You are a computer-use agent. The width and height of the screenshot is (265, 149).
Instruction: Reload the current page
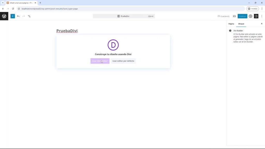(13, 9)
